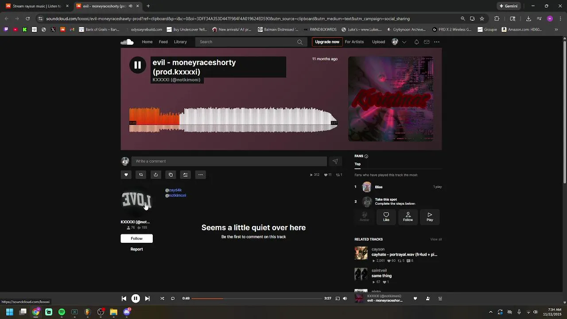Viewport: 567px width, 319px height.
Task: Add the track to Next up
Action: (186, 175)
